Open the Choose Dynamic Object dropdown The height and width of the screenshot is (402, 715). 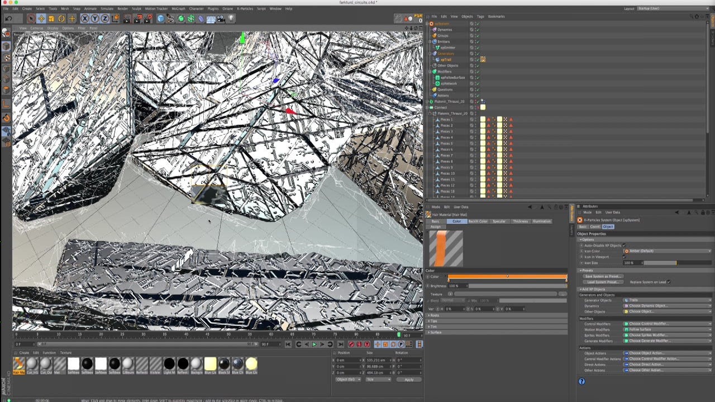pos(668,306)
